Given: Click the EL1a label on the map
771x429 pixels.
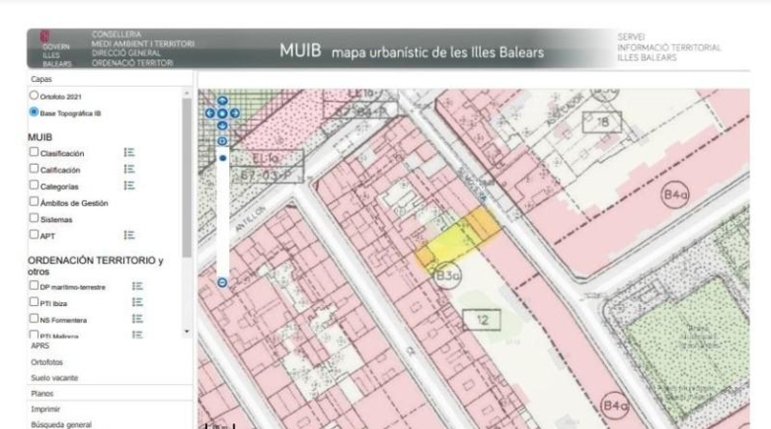Looking at the screenshot, I should click(x=267, y=159).
